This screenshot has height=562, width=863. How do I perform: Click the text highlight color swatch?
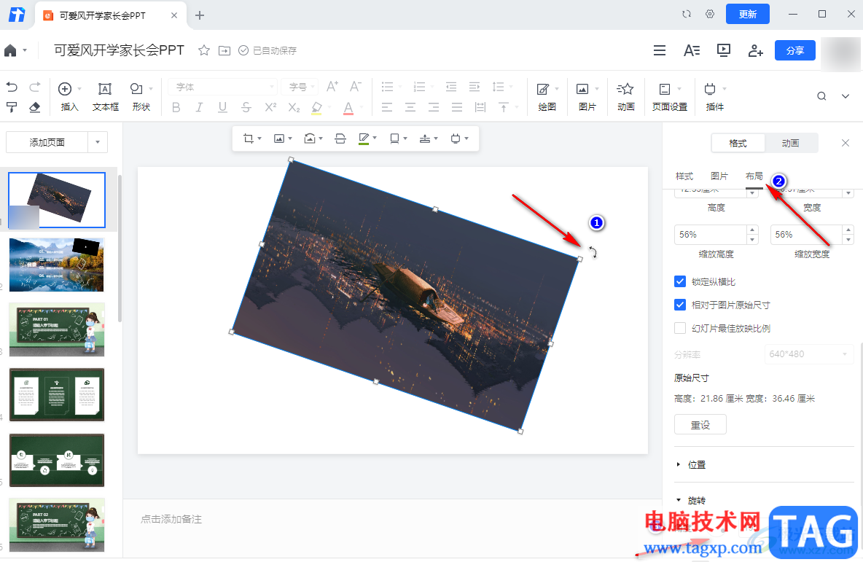[x=316, y=108]
